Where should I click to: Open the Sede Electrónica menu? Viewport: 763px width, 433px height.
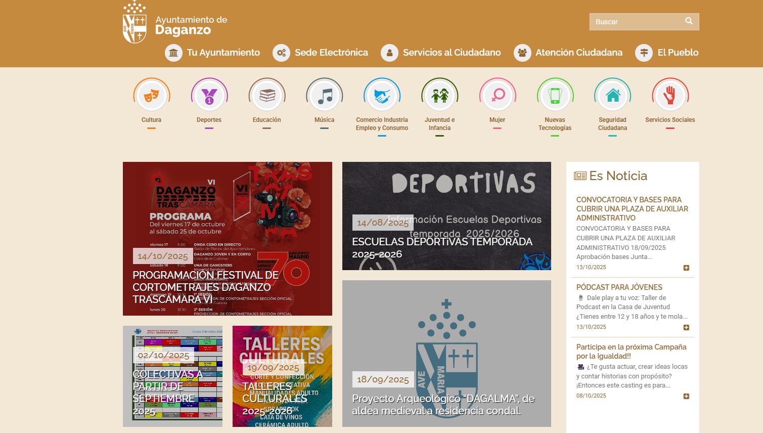[x=321, y=53]
